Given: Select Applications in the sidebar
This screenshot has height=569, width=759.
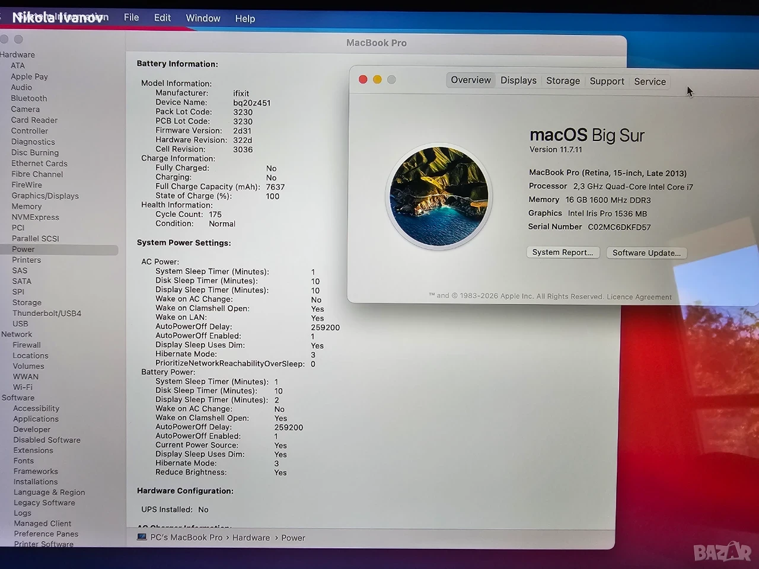Looking at the screenshot, I should 36,419.
